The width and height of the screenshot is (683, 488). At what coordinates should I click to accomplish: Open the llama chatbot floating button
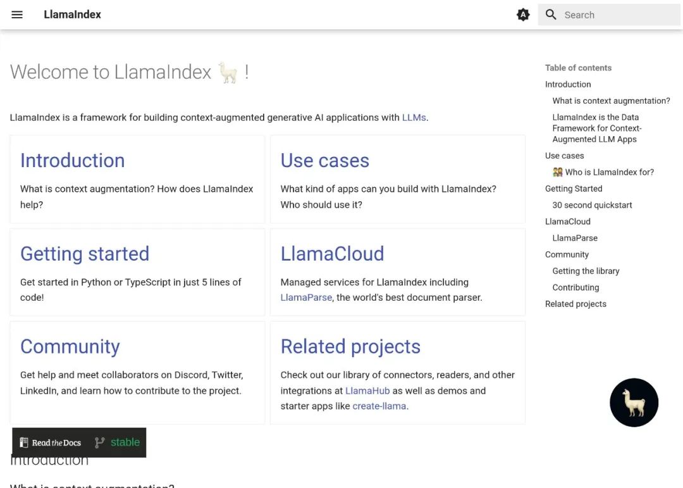point(634,402)
